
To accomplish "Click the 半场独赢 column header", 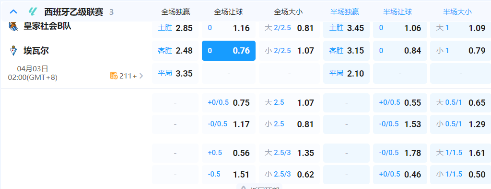I will 345,12.
